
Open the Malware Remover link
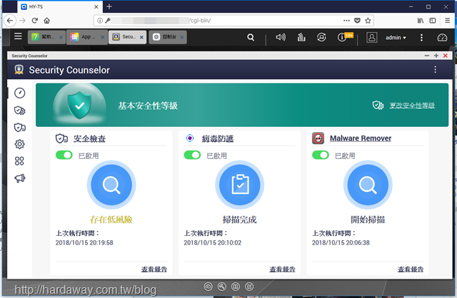pyautogui.click(x=361, y=138)
